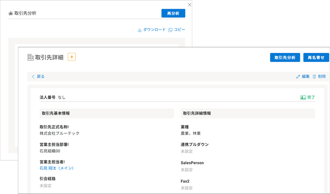Click the robot icon beside 取引先分析 title
The height and width of the screenshot is (194, 330).
10,14
